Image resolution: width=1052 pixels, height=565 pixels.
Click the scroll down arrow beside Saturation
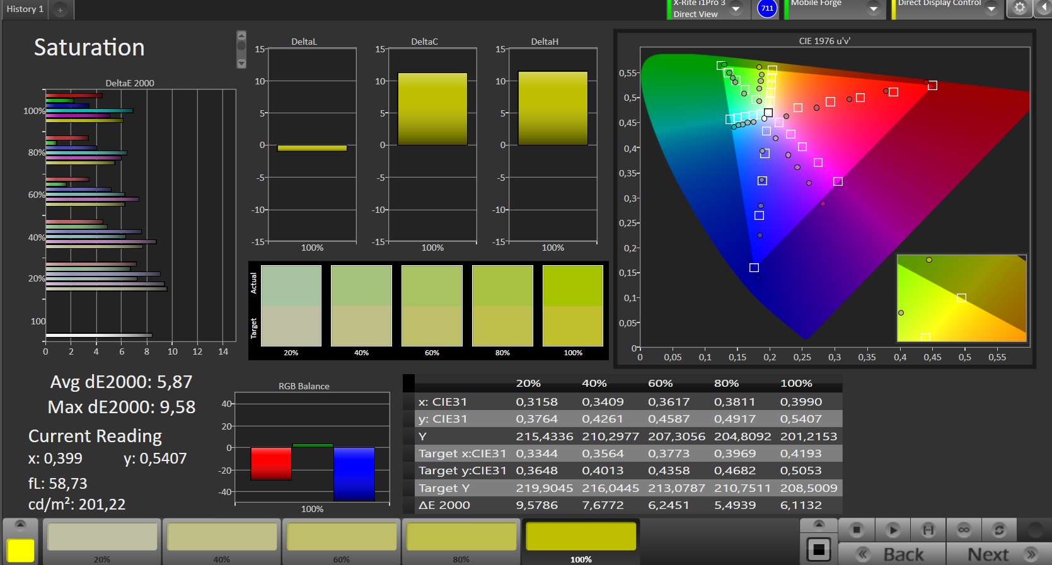pos(241,64)
